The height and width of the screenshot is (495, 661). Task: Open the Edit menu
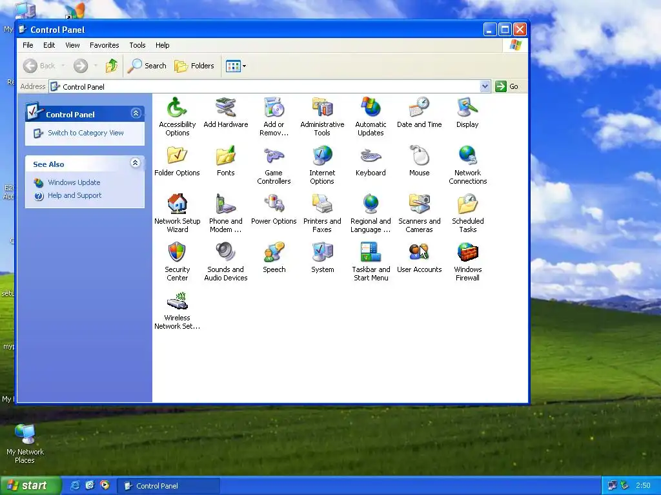pos(49,45)
